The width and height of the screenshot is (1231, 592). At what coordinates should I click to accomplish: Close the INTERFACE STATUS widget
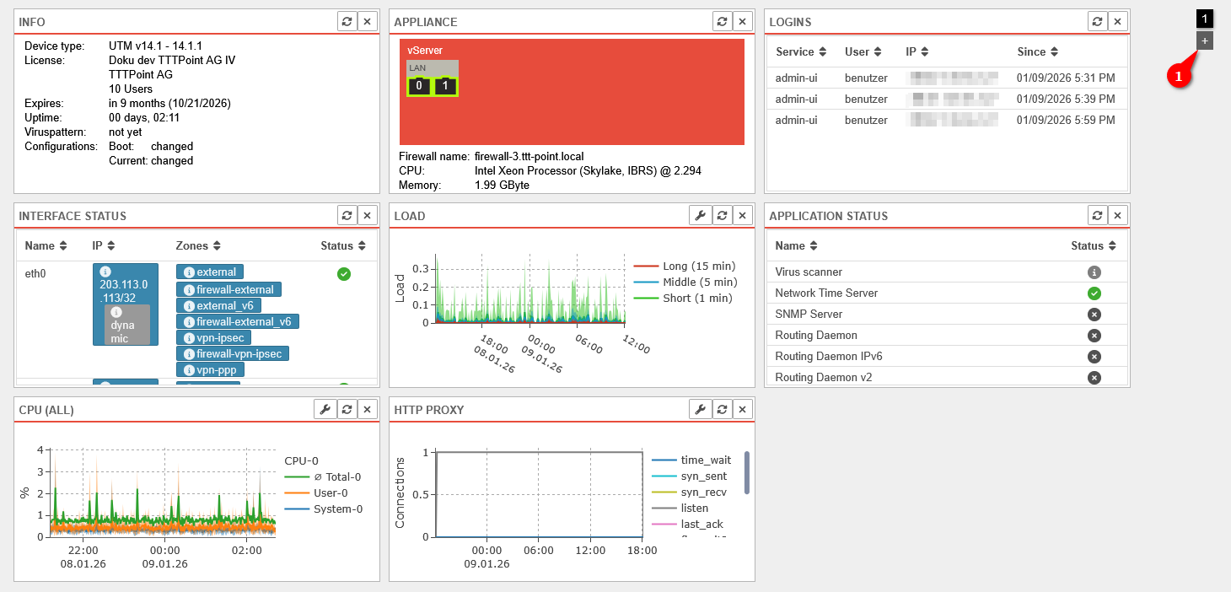click(368, 216)
